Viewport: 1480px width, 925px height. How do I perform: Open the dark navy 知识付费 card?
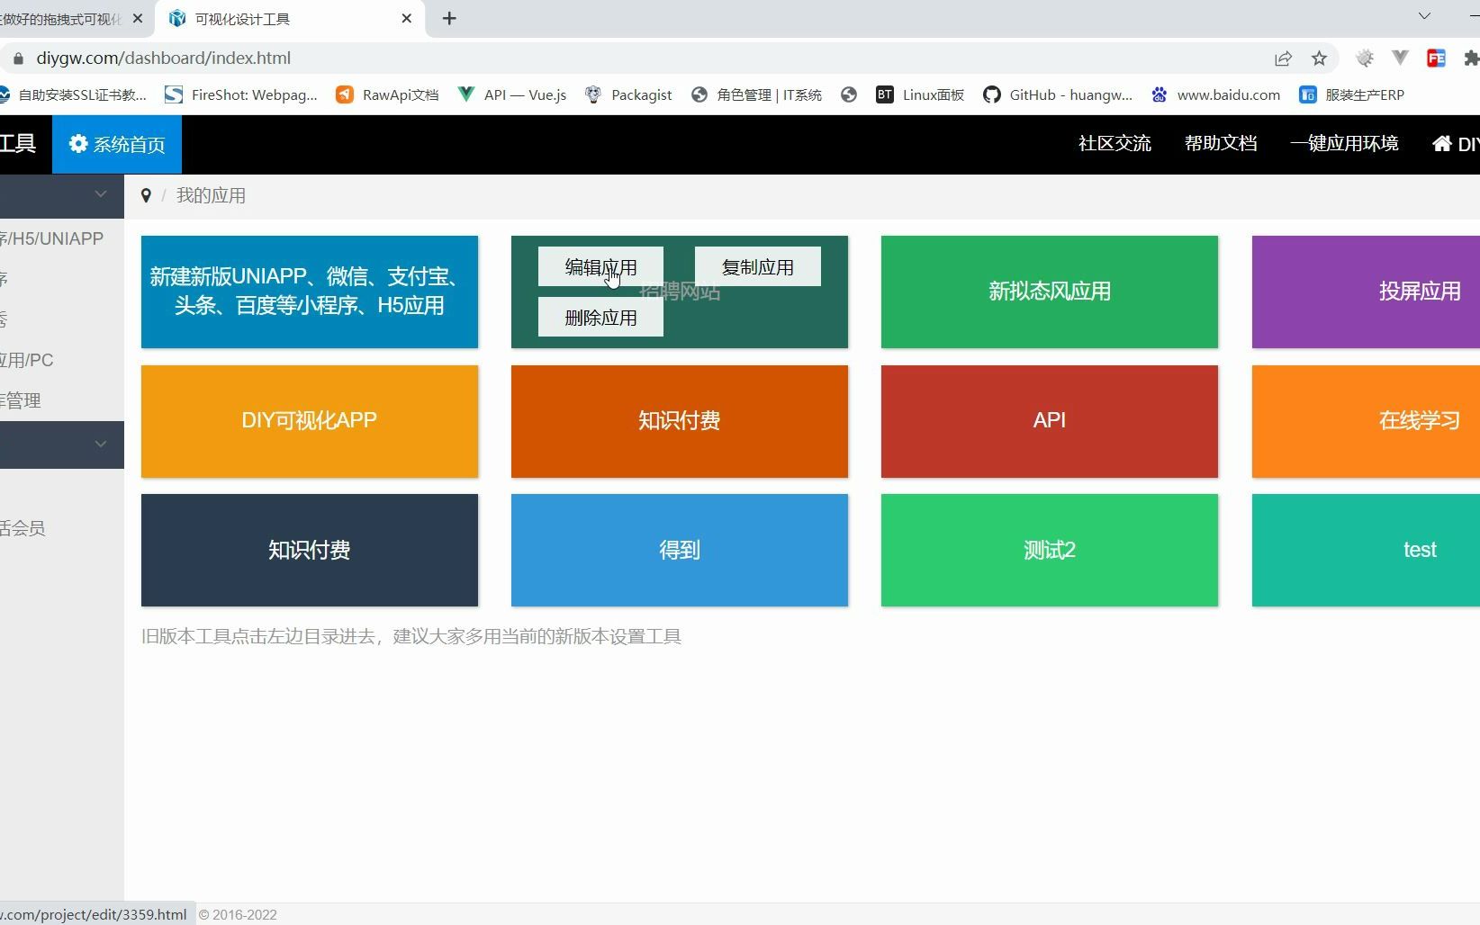point(310,550)
